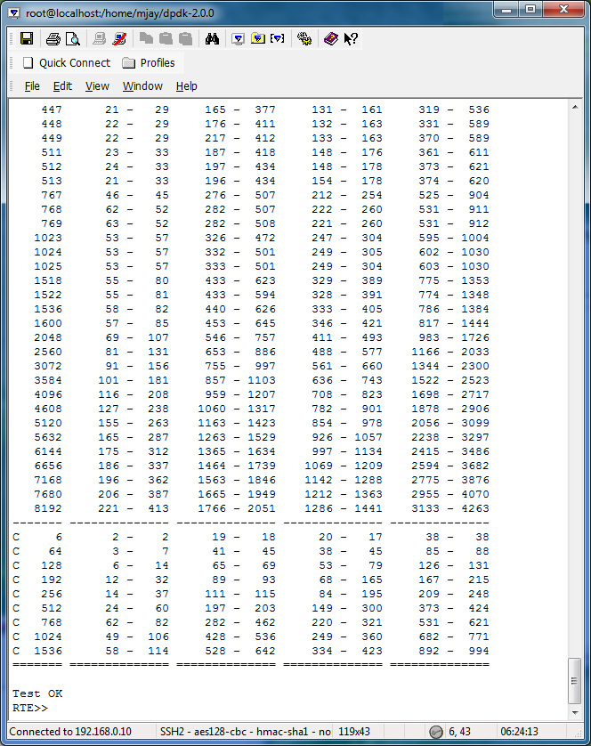The height and width of the screenshot is (746, 591).
Task: Click the '6, 43' cursor position status
Action: click(459, 732)
